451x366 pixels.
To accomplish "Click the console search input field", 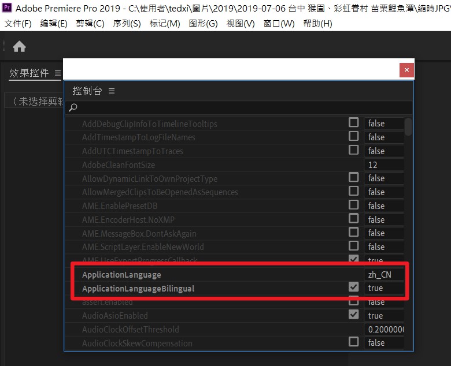I will point(238,107).
